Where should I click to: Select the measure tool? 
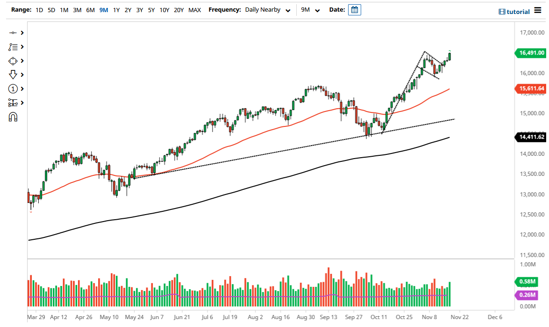pyautogui.click(x=13, y=103)
